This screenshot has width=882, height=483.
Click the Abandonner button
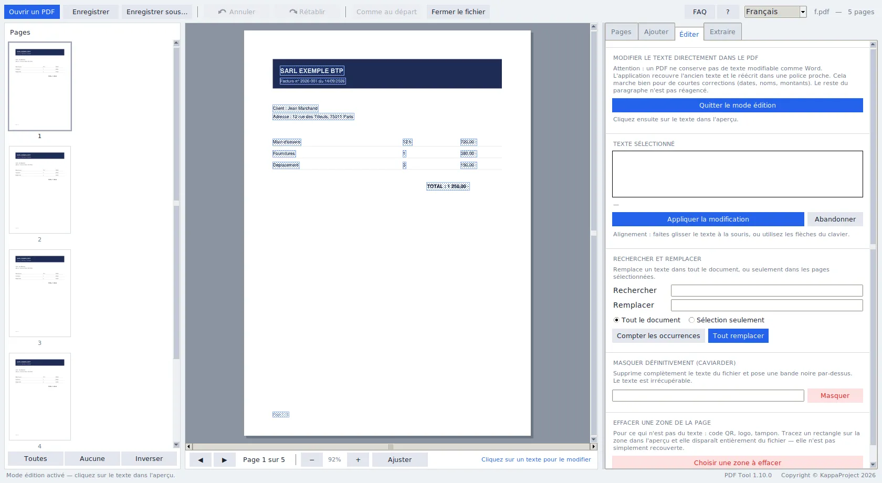[x=835, y=219]
